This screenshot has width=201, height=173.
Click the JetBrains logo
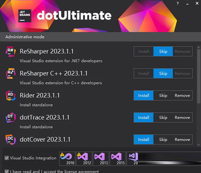tap(25, 15)
